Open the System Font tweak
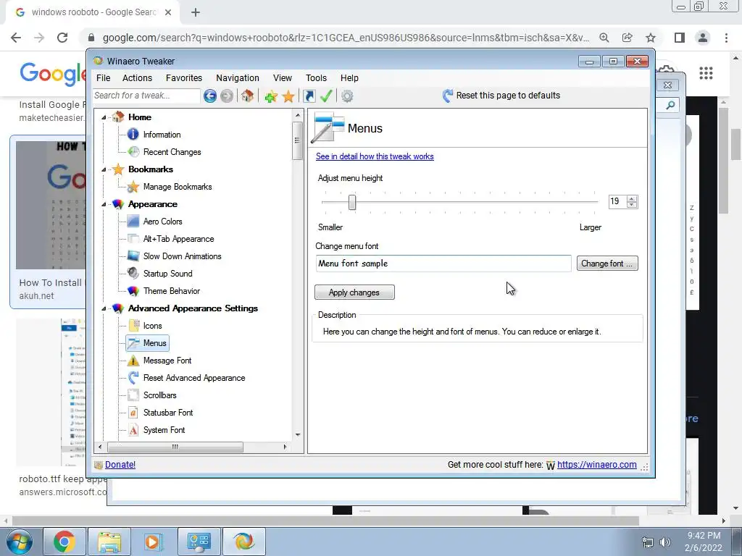Image resolution: width=742 pixels, height=556 pixels. [164, 430]
